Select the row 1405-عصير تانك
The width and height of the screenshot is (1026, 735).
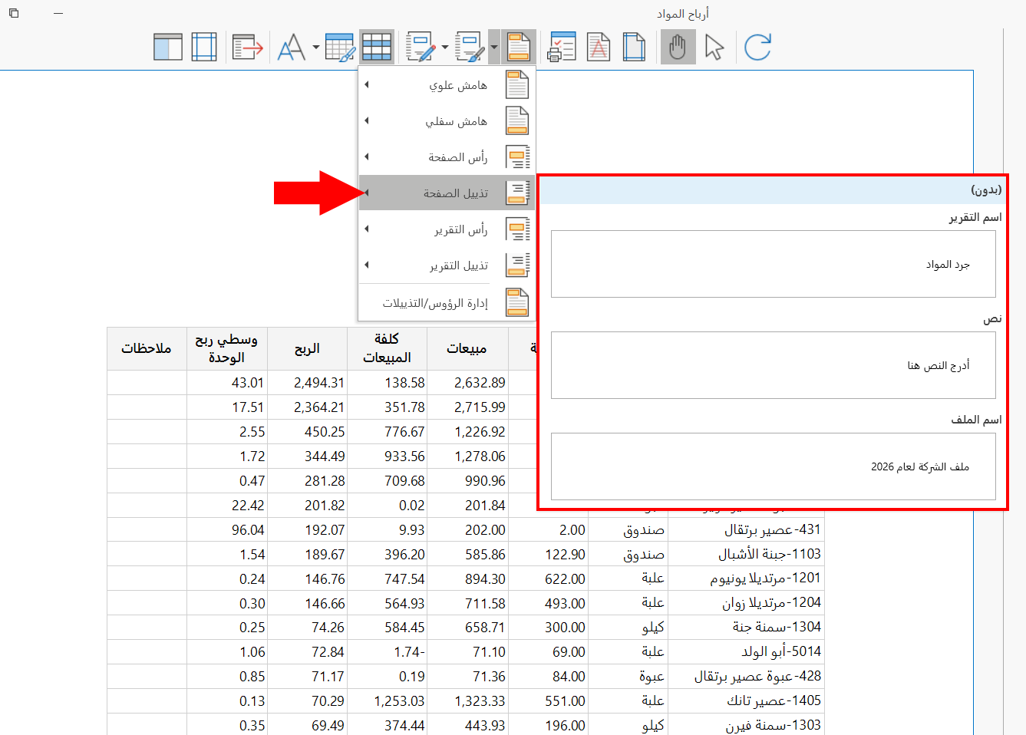click(466, 700)
